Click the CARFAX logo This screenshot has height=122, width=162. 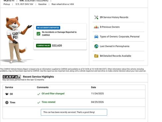click(12, 77)
